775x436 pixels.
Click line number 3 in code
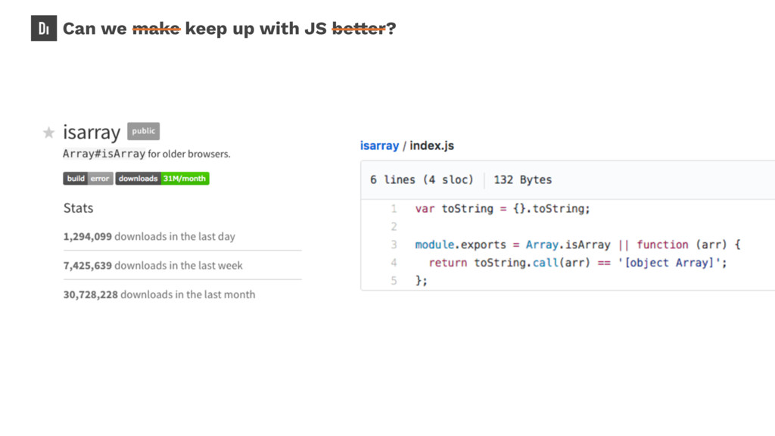394,244
